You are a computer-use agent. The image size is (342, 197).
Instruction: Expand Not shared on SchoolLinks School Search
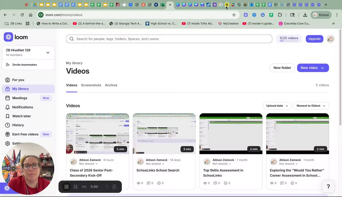tap(155, 164)
